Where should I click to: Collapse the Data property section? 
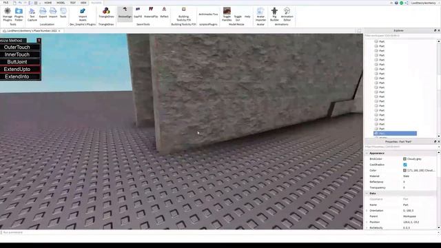[367, 194]
